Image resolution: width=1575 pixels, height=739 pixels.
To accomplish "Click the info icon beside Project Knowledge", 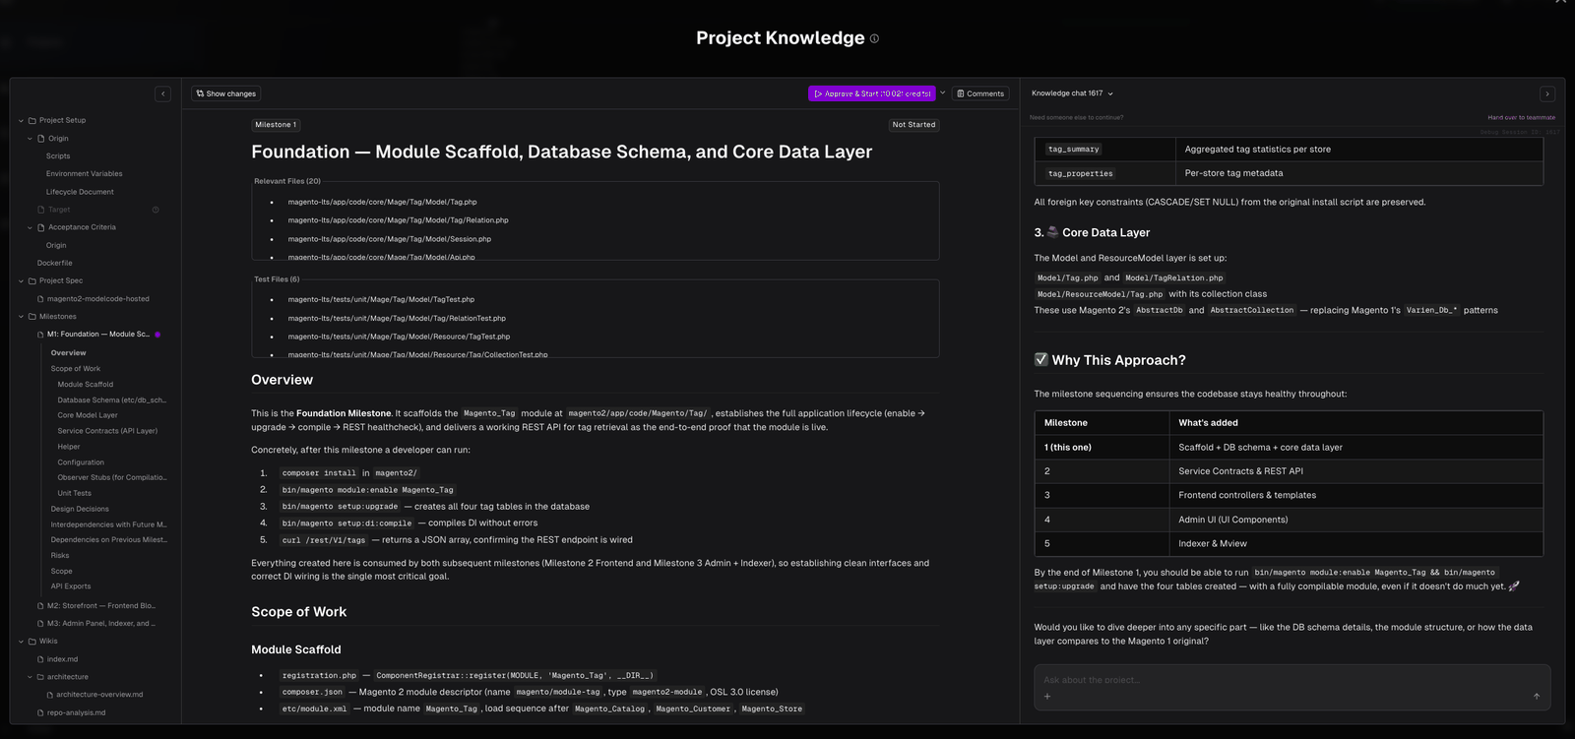I will [x=874, y=39].
